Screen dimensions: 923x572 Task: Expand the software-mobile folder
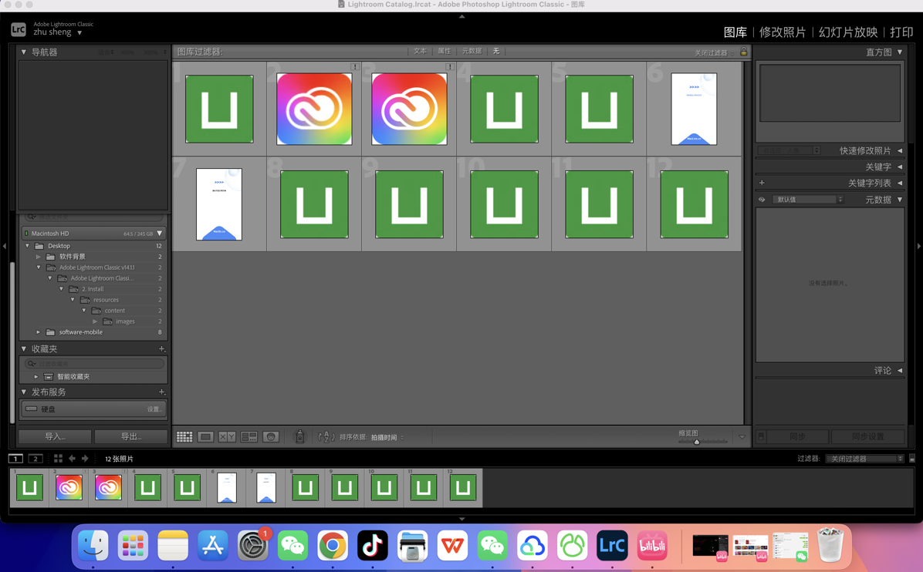[37, 332]
